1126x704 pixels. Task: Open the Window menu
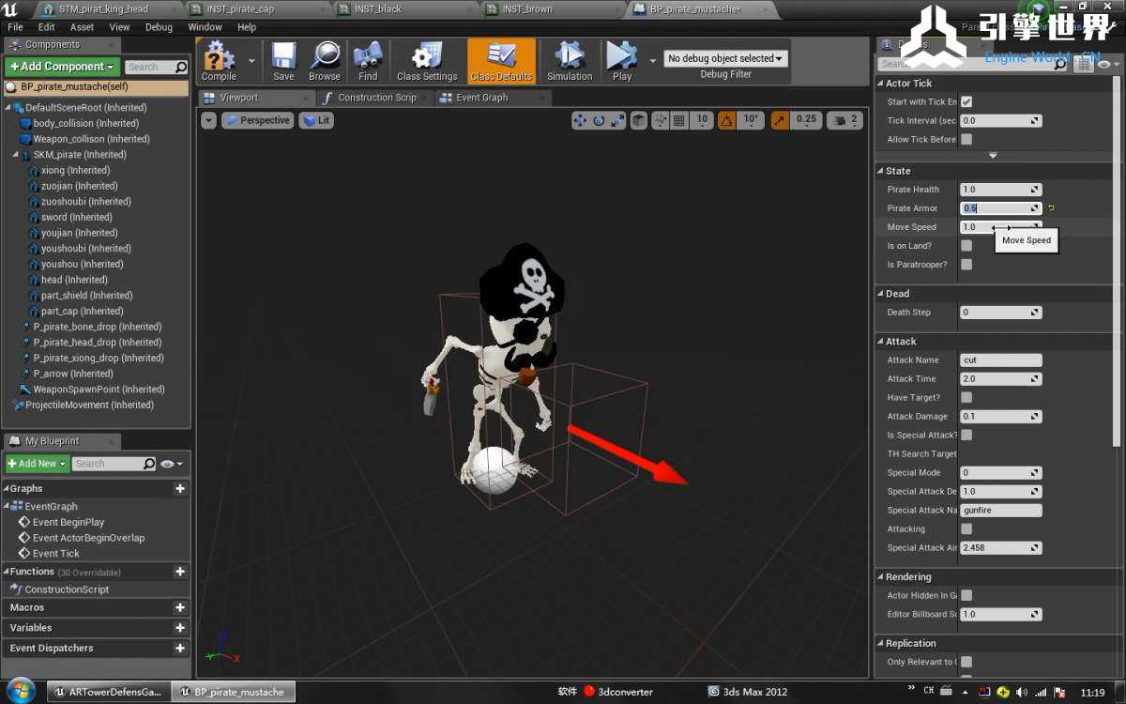(x=205, y=27)
